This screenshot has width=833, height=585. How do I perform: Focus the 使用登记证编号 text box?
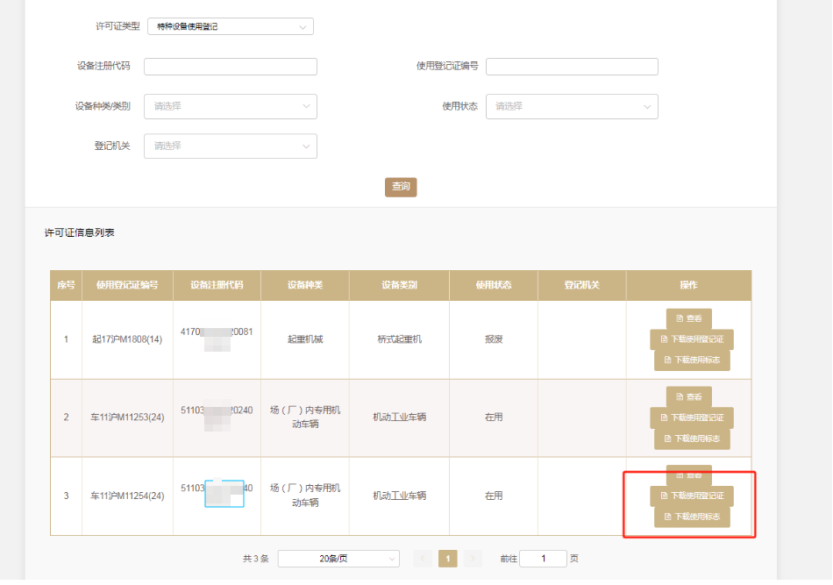(572, 67)
